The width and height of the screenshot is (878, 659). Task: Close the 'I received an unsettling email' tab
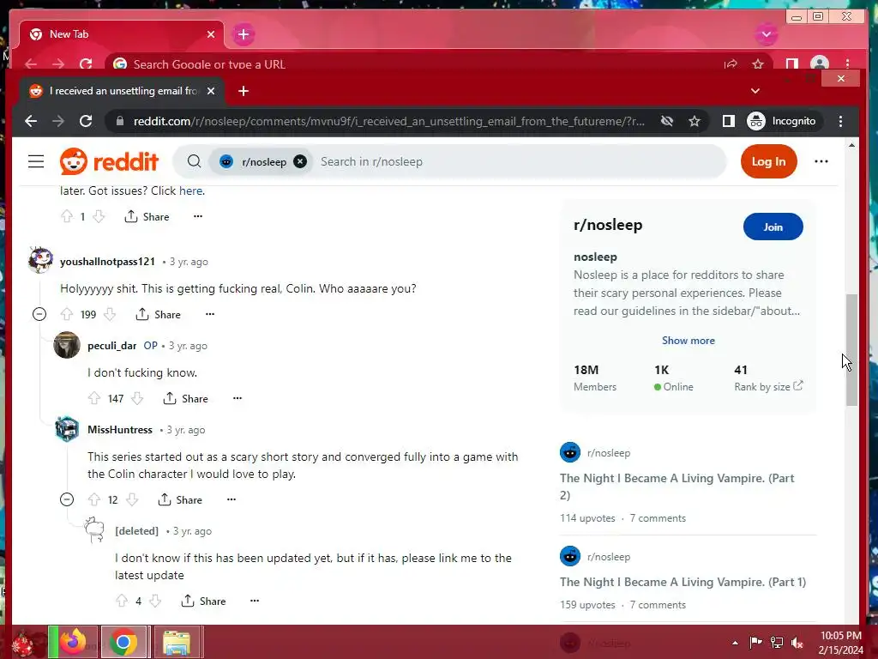pos(211,91)
